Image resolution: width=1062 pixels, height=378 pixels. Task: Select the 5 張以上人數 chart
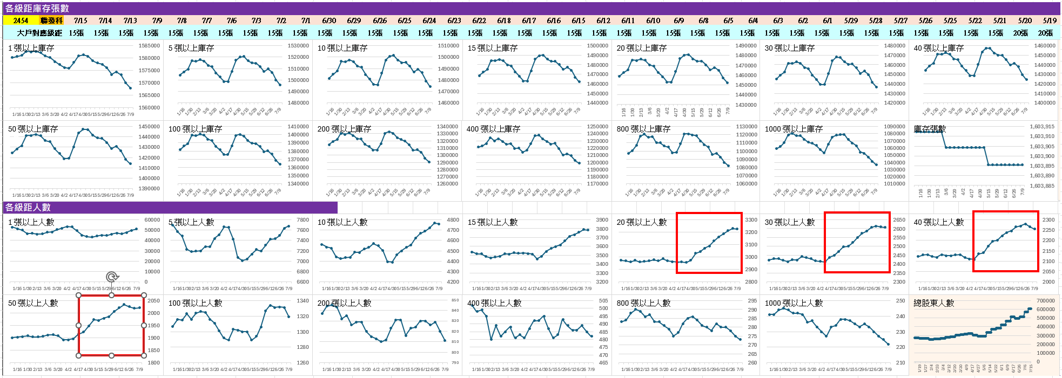[238, 254]
